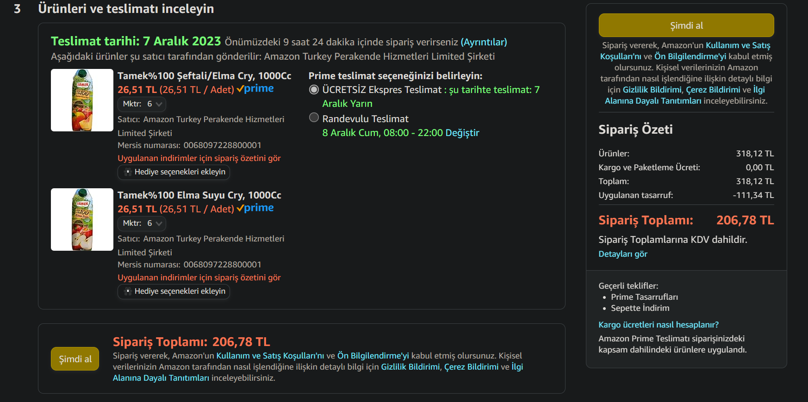808x402 pixels.
Task: Click Prime badge on Elma Suyu product
Action: pos(255,208)
